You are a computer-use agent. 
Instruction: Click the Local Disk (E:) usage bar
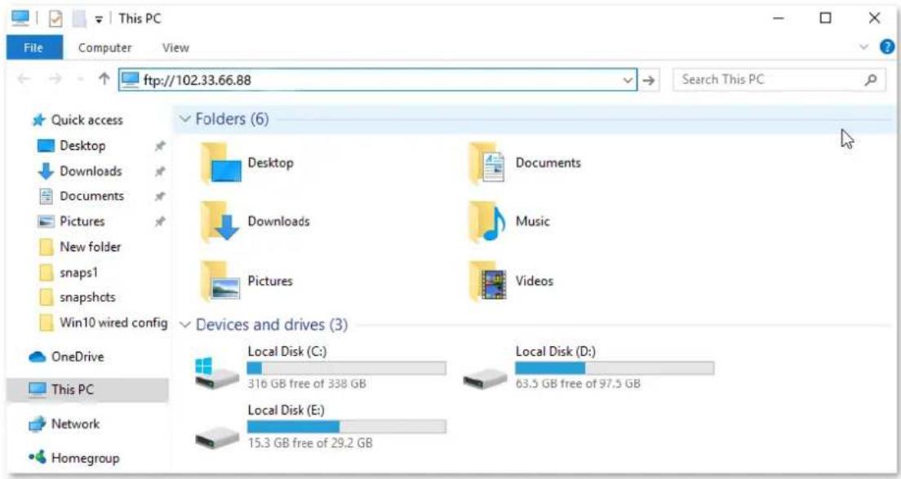[x=347, y=427]
